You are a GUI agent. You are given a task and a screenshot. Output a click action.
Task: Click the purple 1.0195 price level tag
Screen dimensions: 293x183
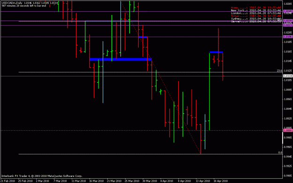[288, 37]
